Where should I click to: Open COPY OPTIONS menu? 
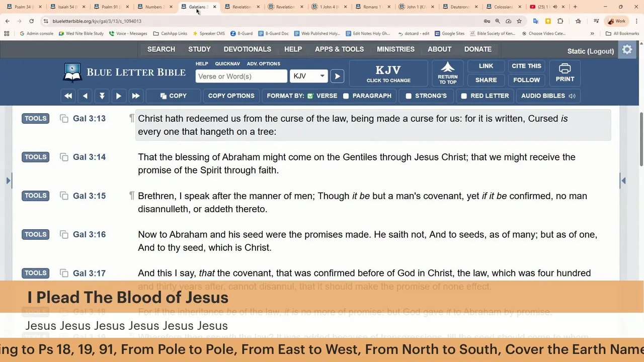point(231,96)
